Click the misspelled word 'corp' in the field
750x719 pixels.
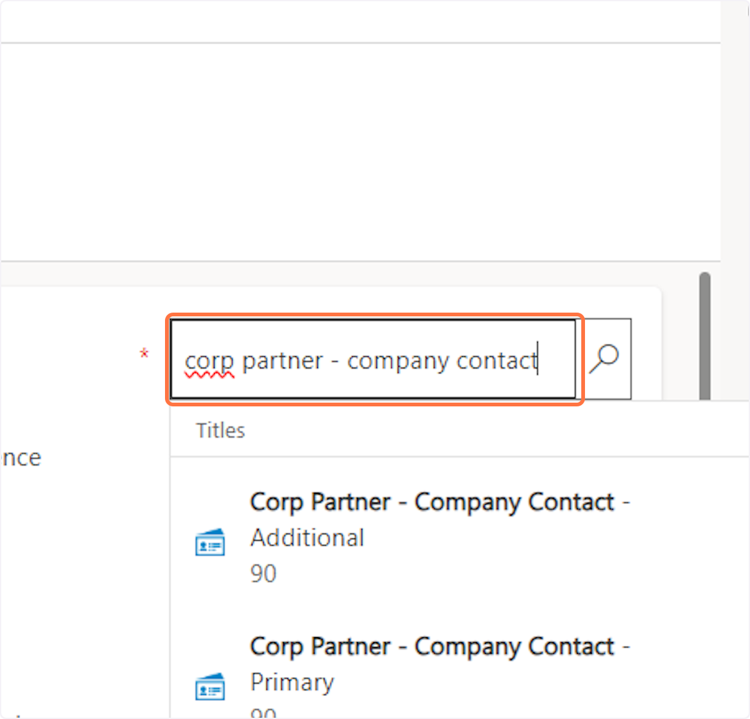pos(209,361)
